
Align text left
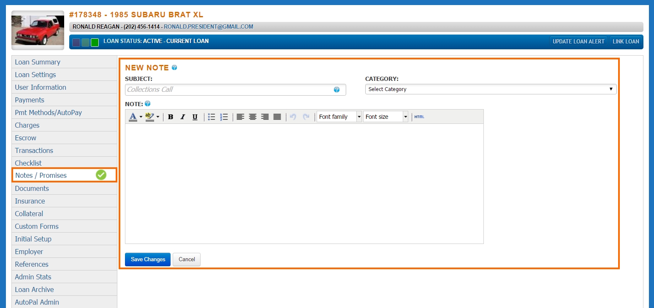click(240, 117)
